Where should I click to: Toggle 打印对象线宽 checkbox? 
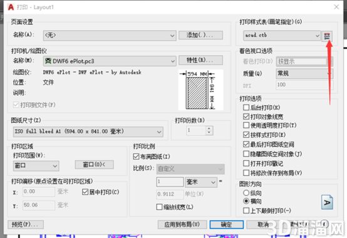click(246, 116)
